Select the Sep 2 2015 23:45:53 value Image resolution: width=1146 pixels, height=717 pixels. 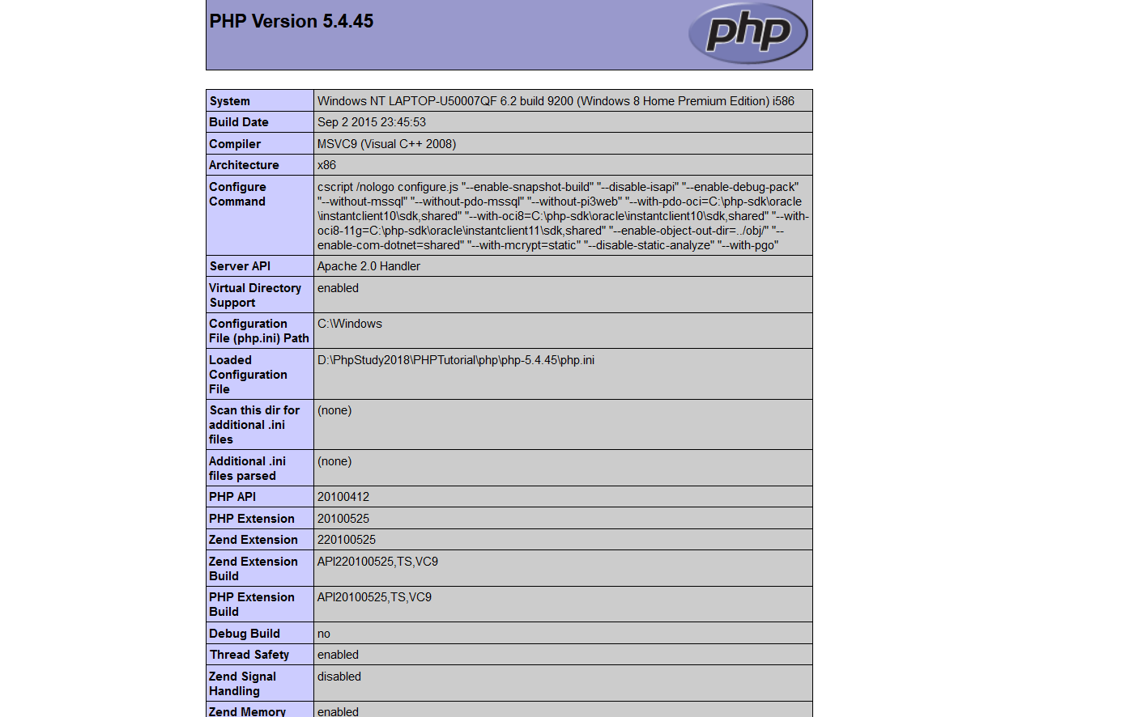point(372,122)
